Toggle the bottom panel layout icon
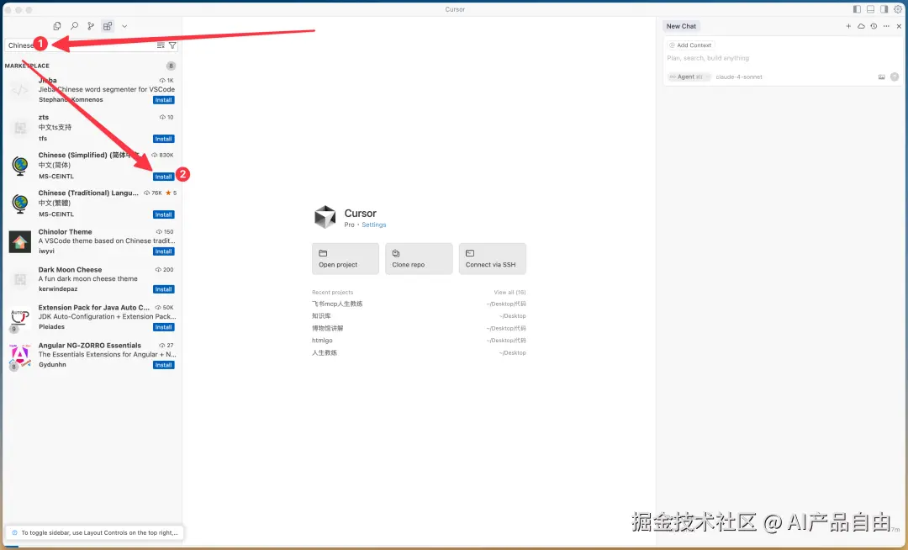This screenshot has height=550, width=908. pyautogui.click(x=870, y=9)
